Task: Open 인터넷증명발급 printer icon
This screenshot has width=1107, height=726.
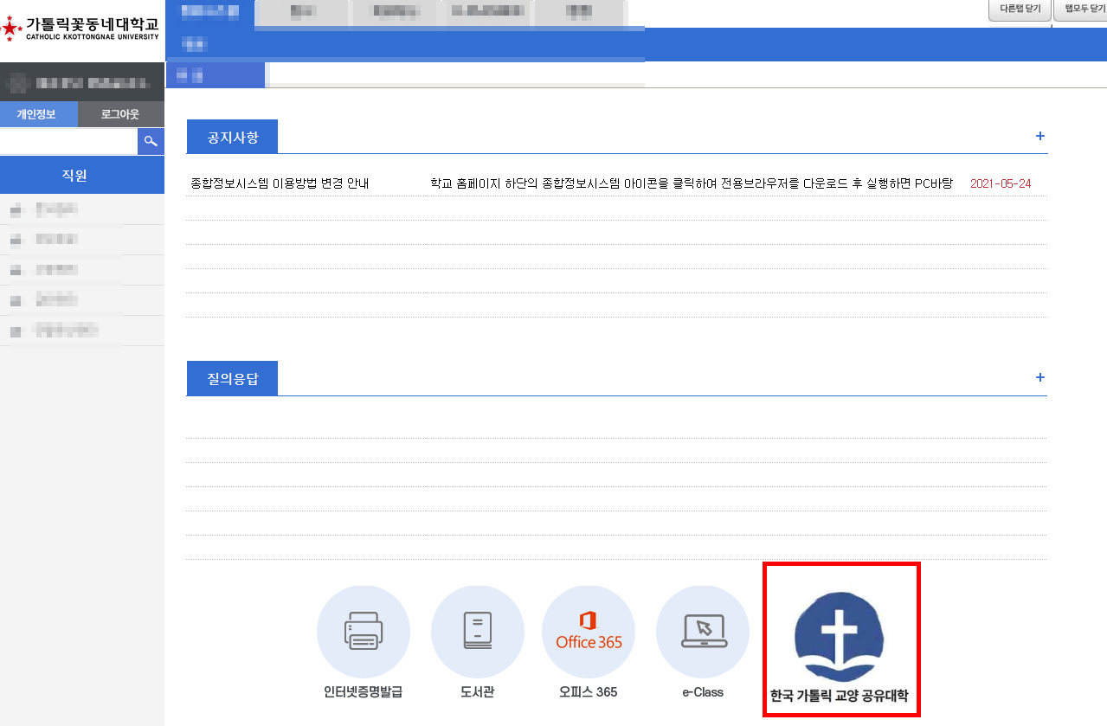Action: (x=364, y=632)
